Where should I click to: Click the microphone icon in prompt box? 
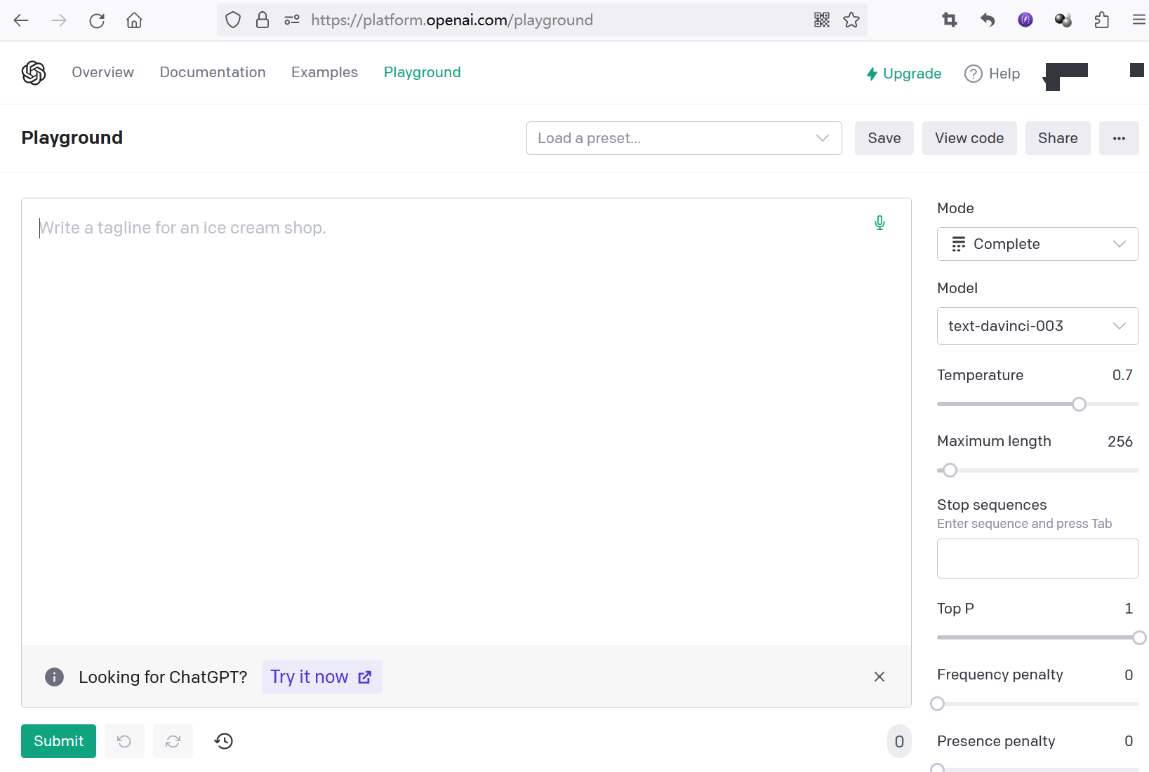click(879, 223)
